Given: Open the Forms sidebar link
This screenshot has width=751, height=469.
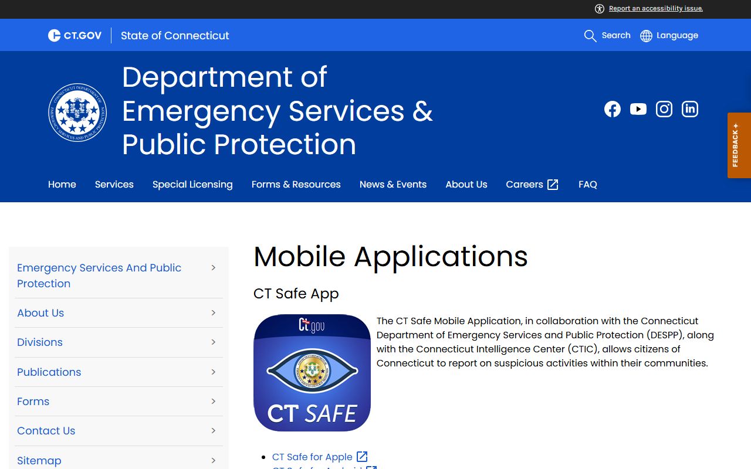Looking at the screenshot, I should (33, 402).
